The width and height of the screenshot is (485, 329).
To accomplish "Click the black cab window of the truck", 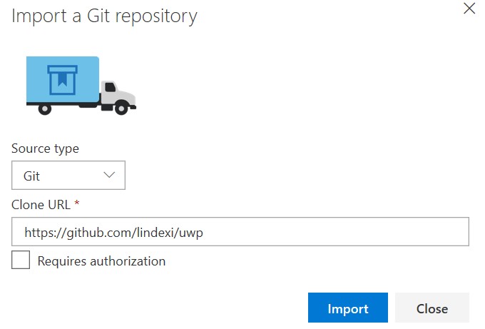I will click(x=110, y=87).
